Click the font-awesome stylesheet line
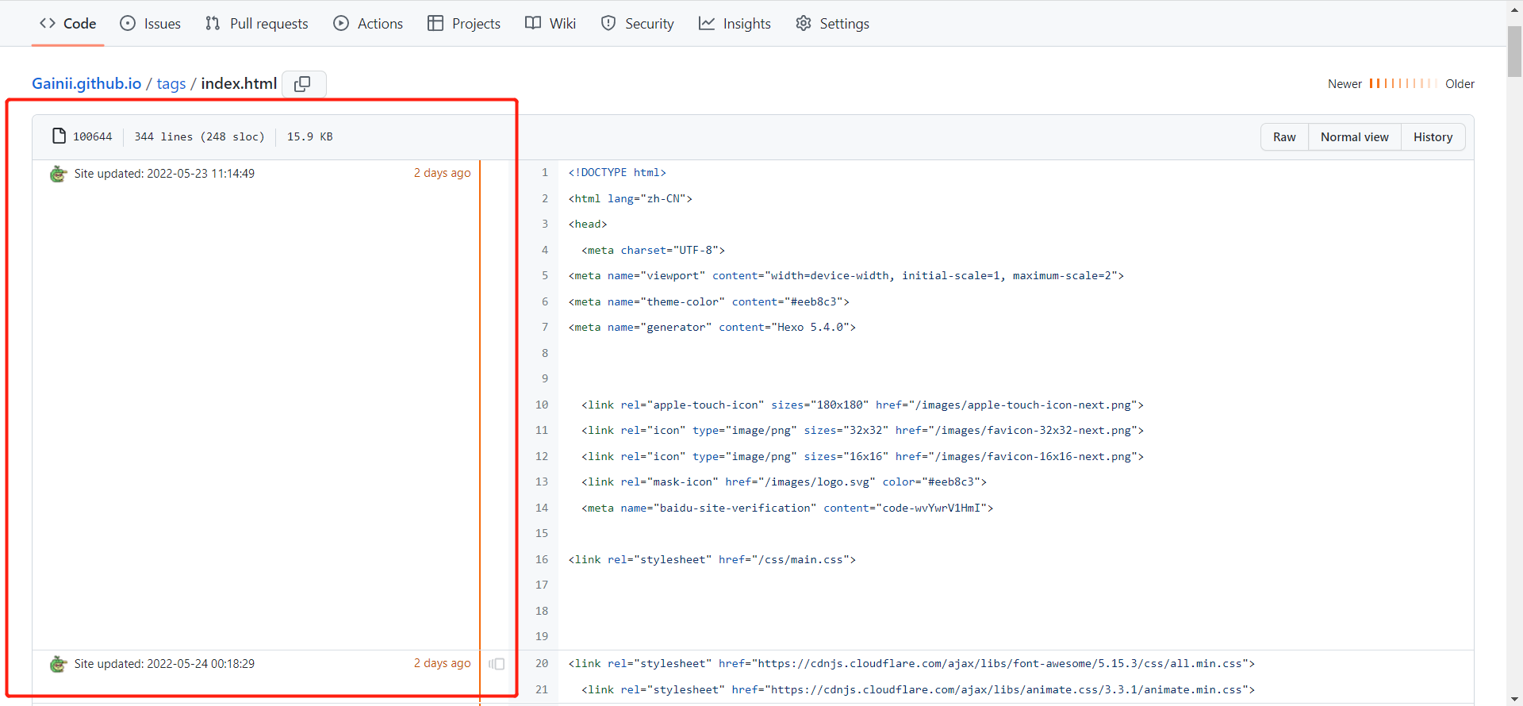Viewport: 1523px width, 706px height. coord(911,663)
